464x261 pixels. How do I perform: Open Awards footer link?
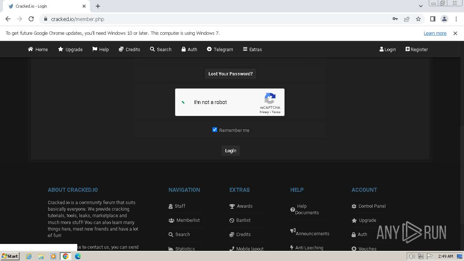click(241, 206)
